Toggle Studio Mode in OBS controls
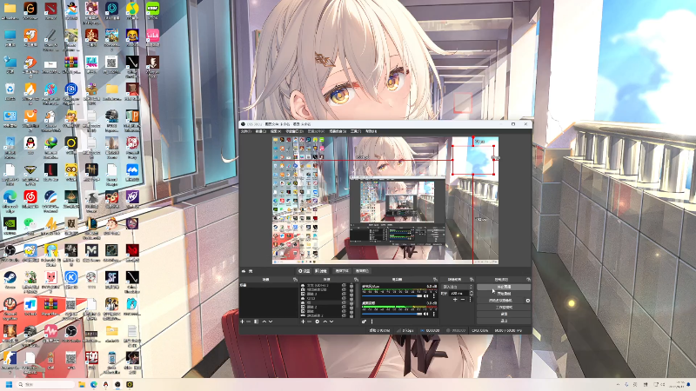Screen dimensions: 696x391 (x=504, y=308)
